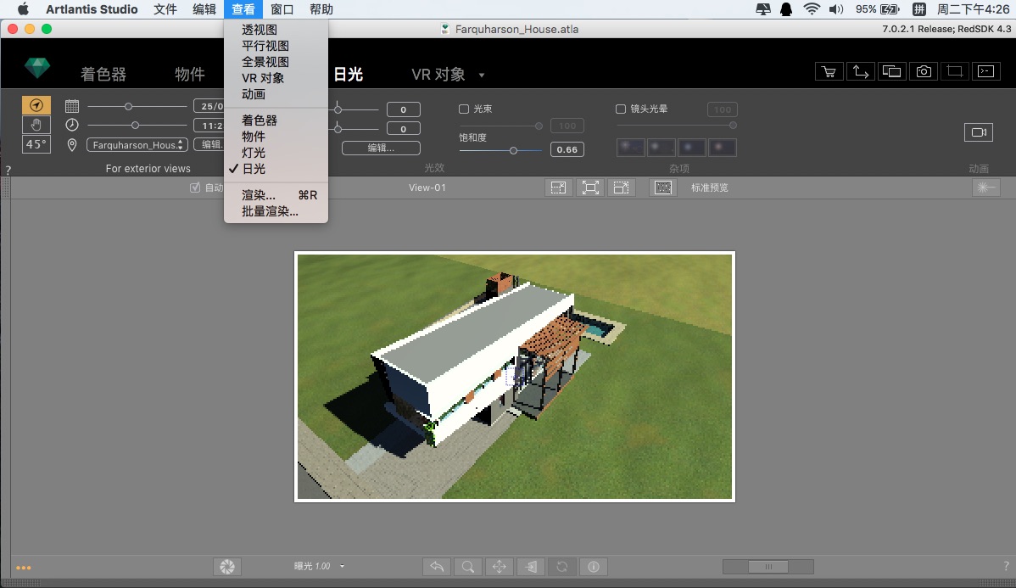This screenshot has height=588, width=1016.
Task: Switch to the 物件 tab
Action: [190, 75]
